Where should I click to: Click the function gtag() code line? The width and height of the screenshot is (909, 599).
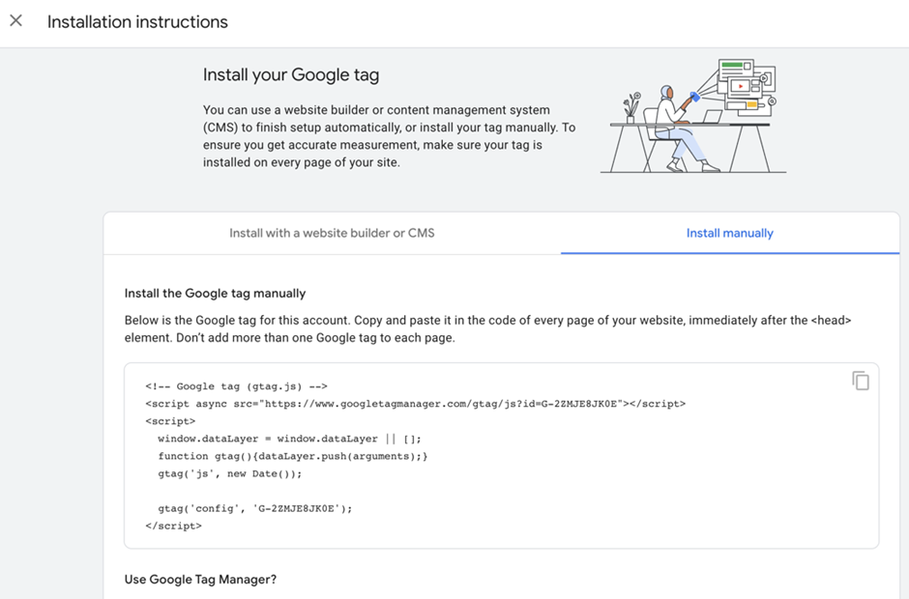click(292, 456)
